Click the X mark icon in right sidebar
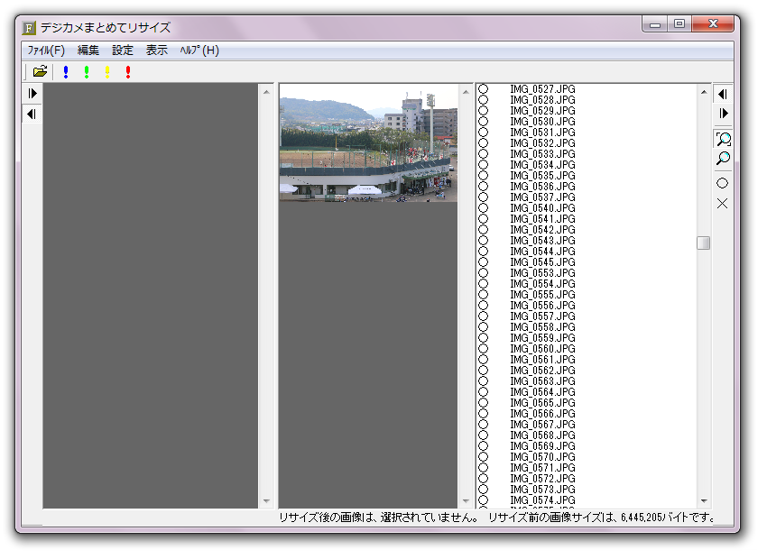 [723, 203]
